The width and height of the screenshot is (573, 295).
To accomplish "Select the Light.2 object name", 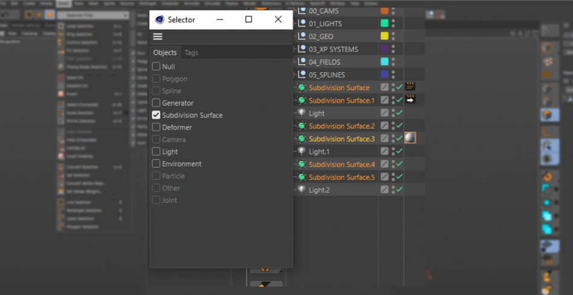I will coord(320,190).
